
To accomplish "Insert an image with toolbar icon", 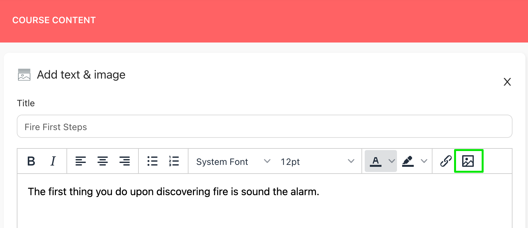I will (x=468, y=161).
